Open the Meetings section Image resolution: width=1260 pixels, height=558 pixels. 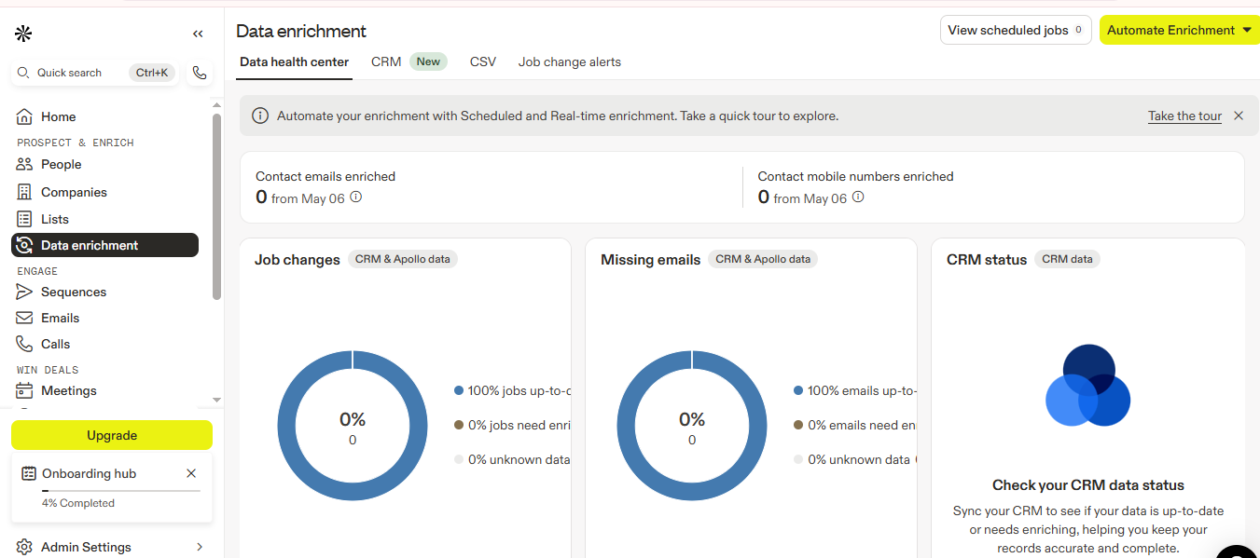coord(68,390)
